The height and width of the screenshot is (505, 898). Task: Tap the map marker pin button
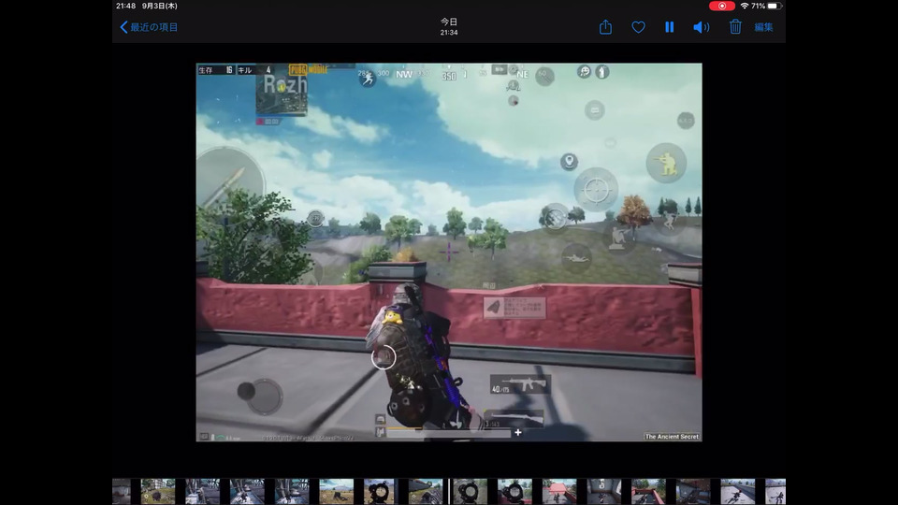point(569,162)
